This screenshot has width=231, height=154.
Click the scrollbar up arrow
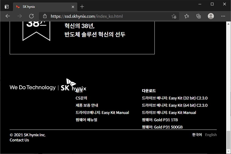click(228, 24)
